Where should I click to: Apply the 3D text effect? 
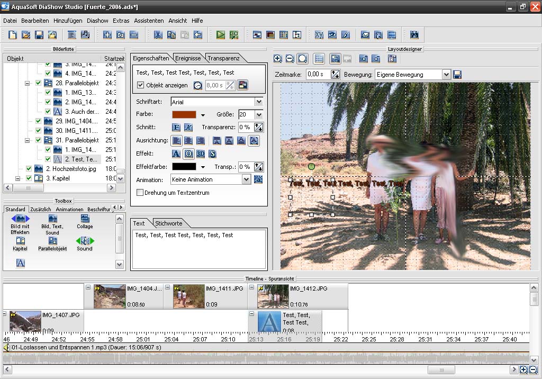click(201, 154)
